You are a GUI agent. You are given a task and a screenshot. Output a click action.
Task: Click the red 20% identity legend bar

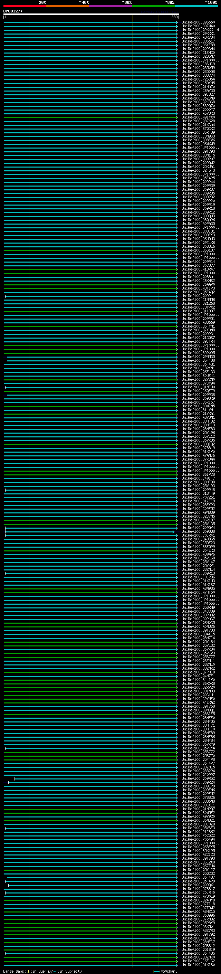25,6
